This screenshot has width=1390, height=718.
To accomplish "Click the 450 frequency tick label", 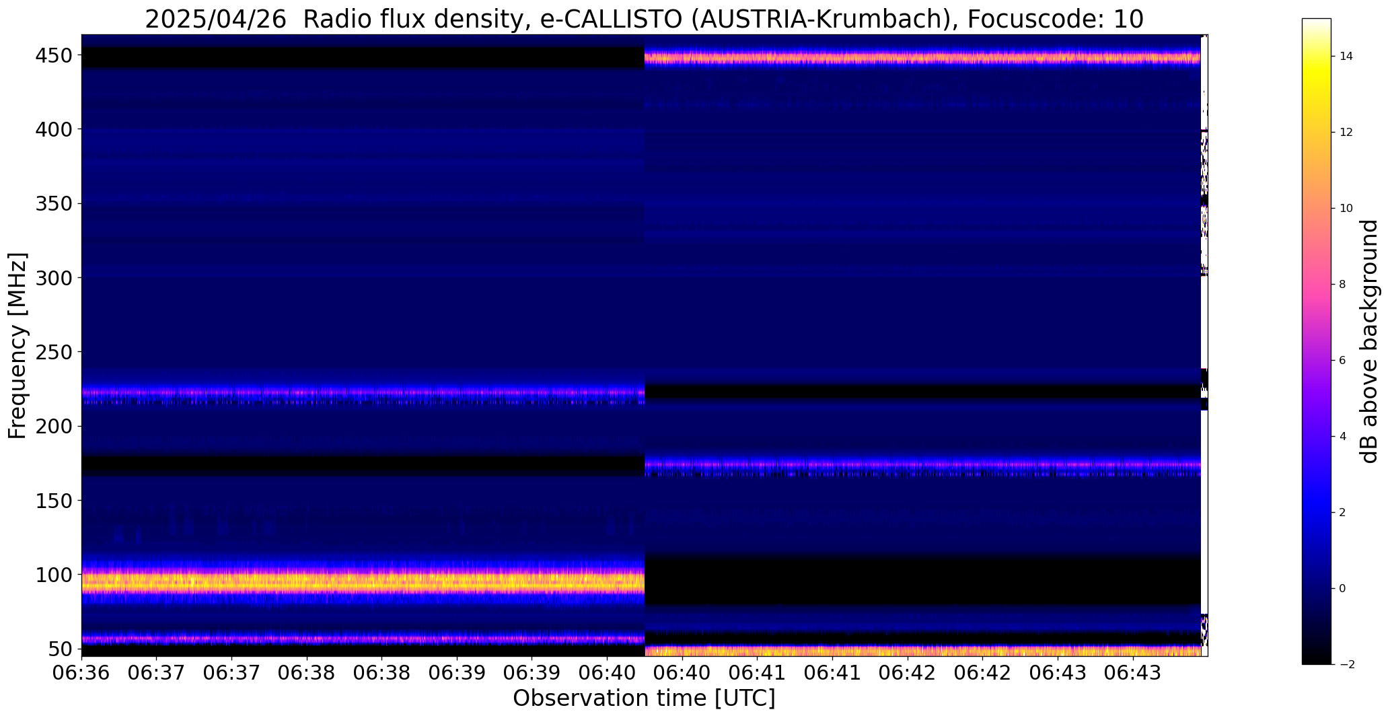I will pyautogui.click(x=53, y=55).
